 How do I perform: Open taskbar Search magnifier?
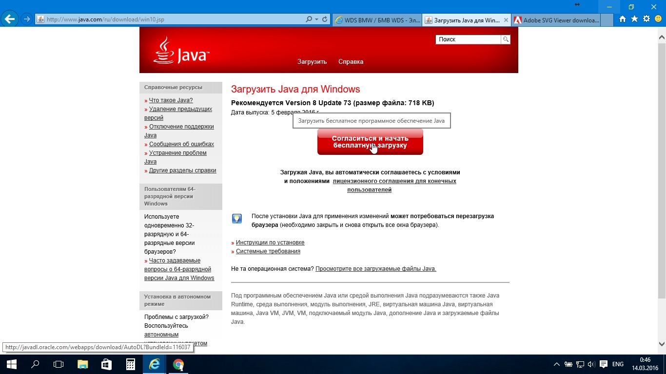click(x=35, y=364)
